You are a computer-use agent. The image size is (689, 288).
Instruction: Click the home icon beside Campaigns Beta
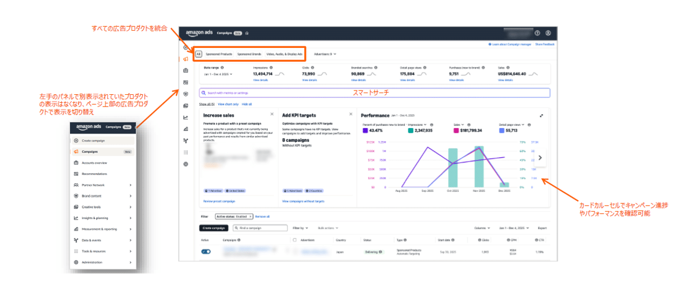pos(247,33)
